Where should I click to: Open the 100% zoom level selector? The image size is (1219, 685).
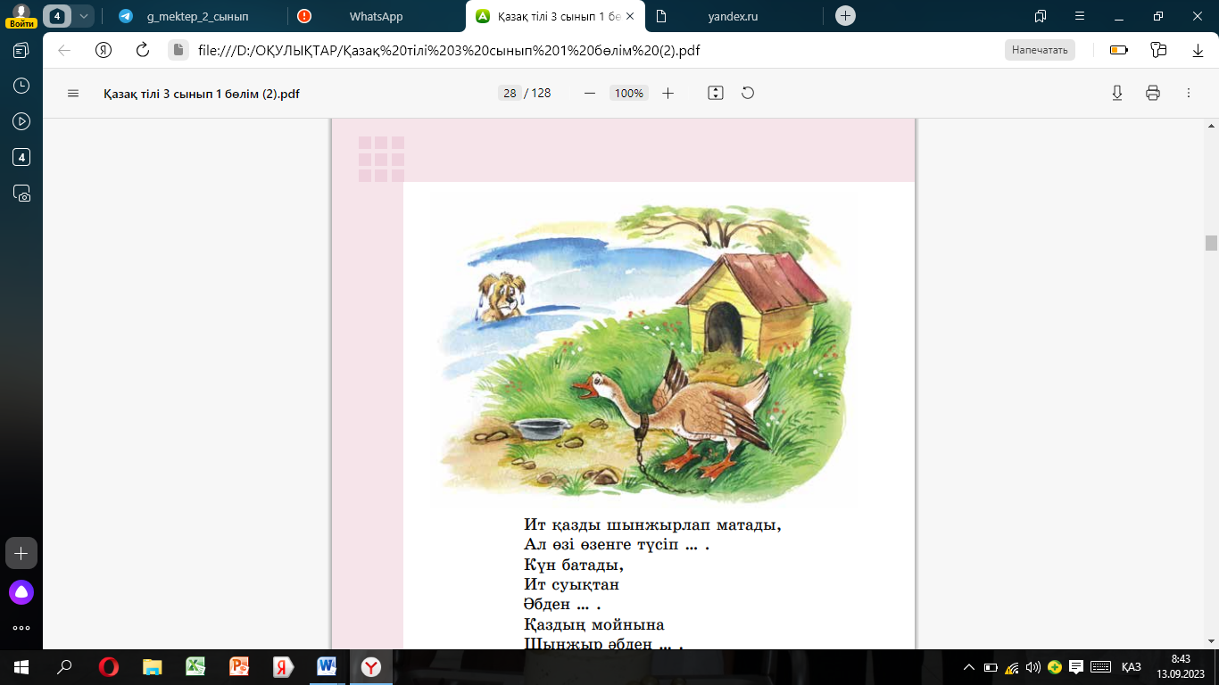coord(629,93)
